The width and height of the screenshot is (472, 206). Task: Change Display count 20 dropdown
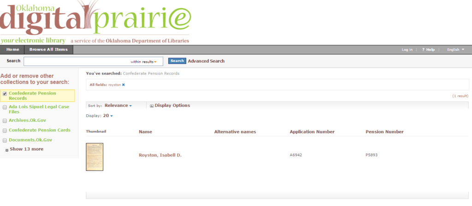[108, 116]
